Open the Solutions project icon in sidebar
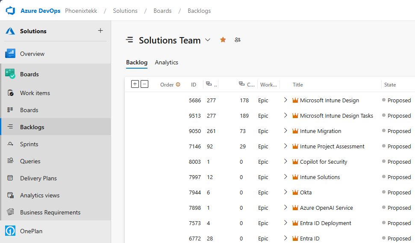Image resolution: width=415 pixels, height=243 pixels. pos(10,31)
